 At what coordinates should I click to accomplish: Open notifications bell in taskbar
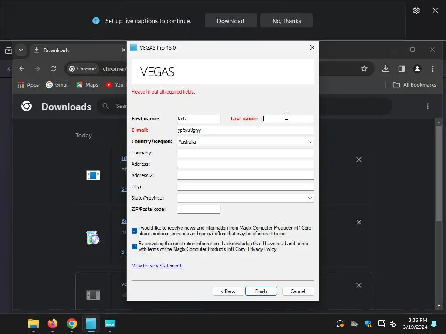(x=434, y=324)
